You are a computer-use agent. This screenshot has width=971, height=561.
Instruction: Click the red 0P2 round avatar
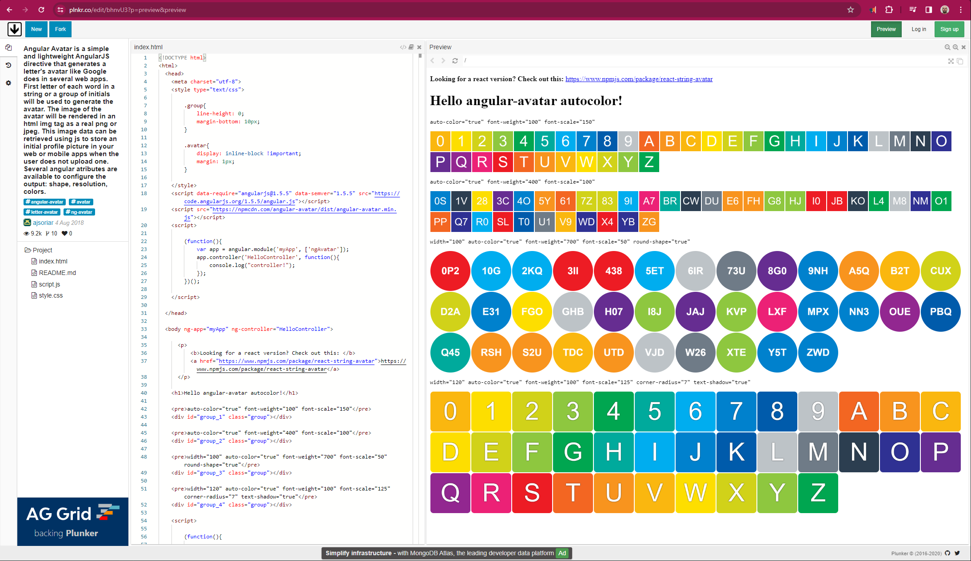(450, 271)
